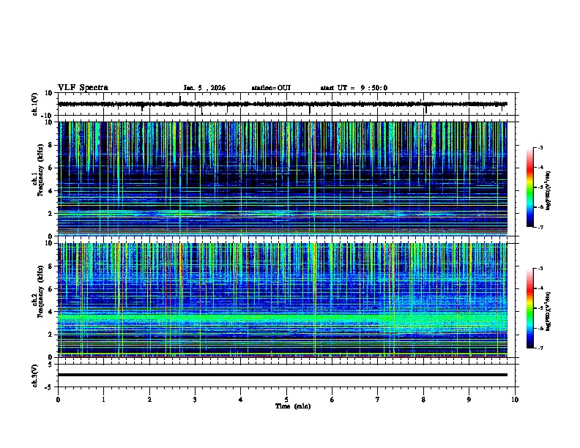
Task: Click the "4" kHz tick of ch.2 spectrogram
Action: (x=51, y=312)
